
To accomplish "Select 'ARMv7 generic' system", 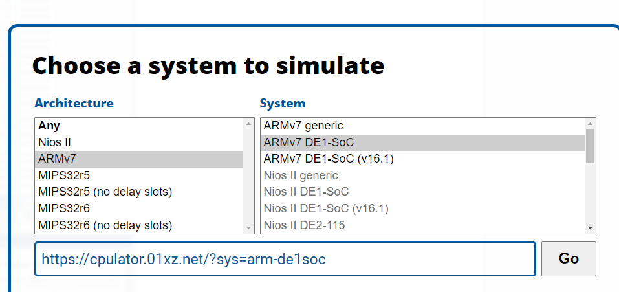I will 422,126.
